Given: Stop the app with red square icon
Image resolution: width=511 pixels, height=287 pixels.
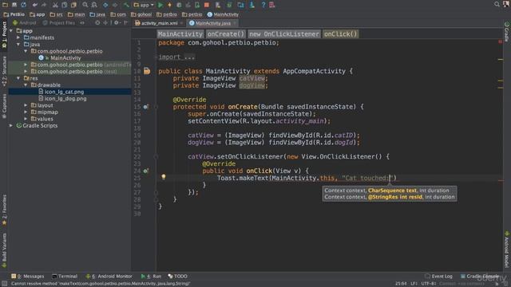Looking at the screenshot, I should pyautogui.click(x=207, y=5).
